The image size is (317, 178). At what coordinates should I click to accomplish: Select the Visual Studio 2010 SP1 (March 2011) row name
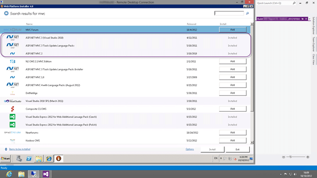tap(44, 101)
